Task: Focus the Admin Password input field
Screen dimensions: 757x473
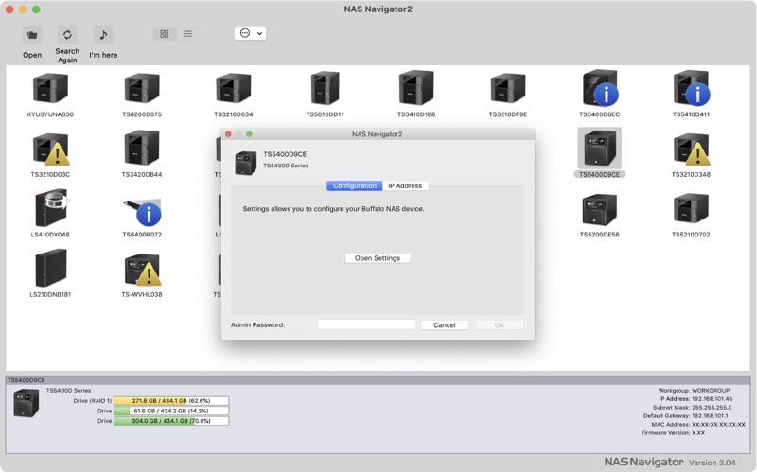Action: click(367, 324)
